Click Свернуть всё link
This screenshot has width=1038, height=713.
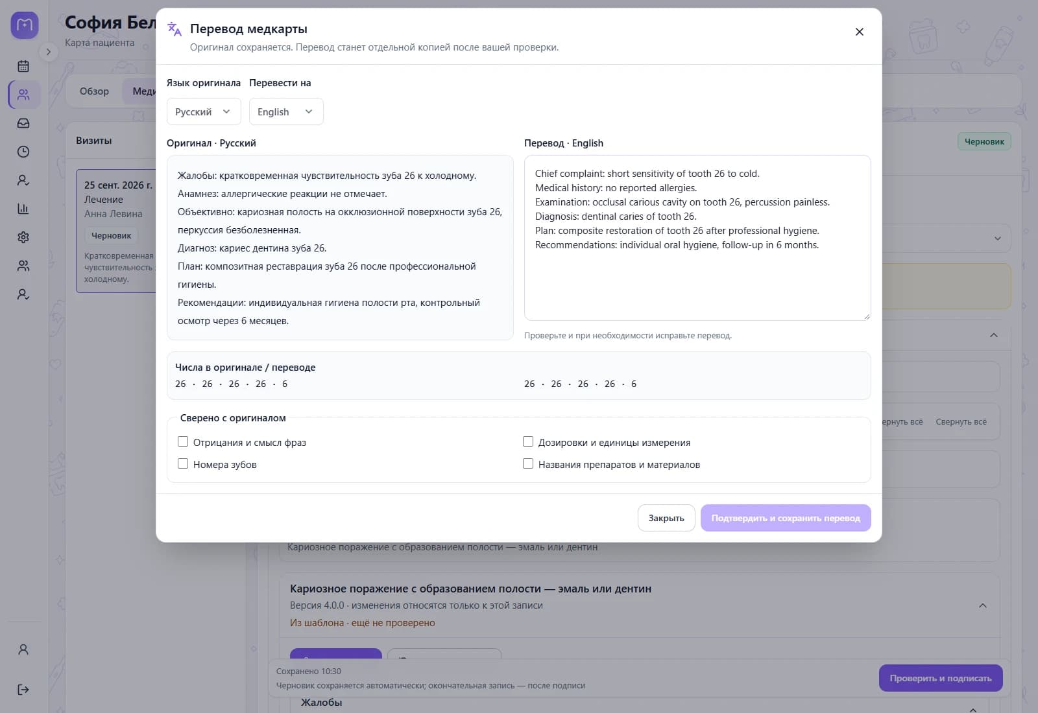[x=961, y=422]
